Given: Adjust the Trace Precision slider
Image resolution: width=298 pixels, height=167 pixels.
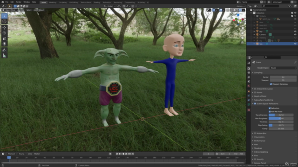Looking at the screenshot, I should (281, 115).
